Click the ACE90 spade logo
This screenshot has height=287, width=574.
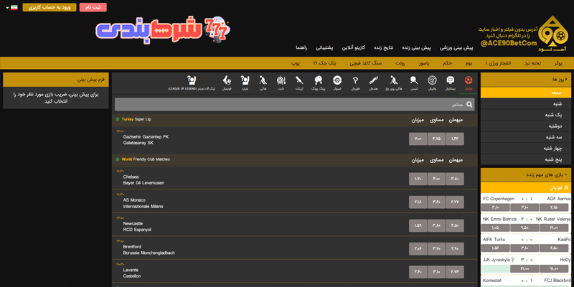pyautogui.click(x=553, y=33)
